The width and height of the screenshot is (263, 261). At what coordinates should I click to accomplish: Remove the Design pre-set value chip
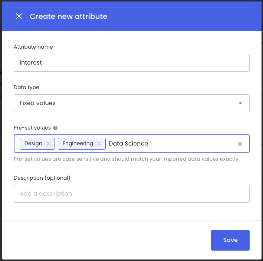coord(49,144)
